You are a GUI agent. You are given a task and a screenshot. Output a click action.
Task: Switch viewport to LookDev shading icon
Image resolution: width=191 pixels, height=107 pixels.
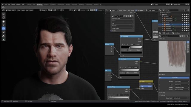tap(95, 10)
